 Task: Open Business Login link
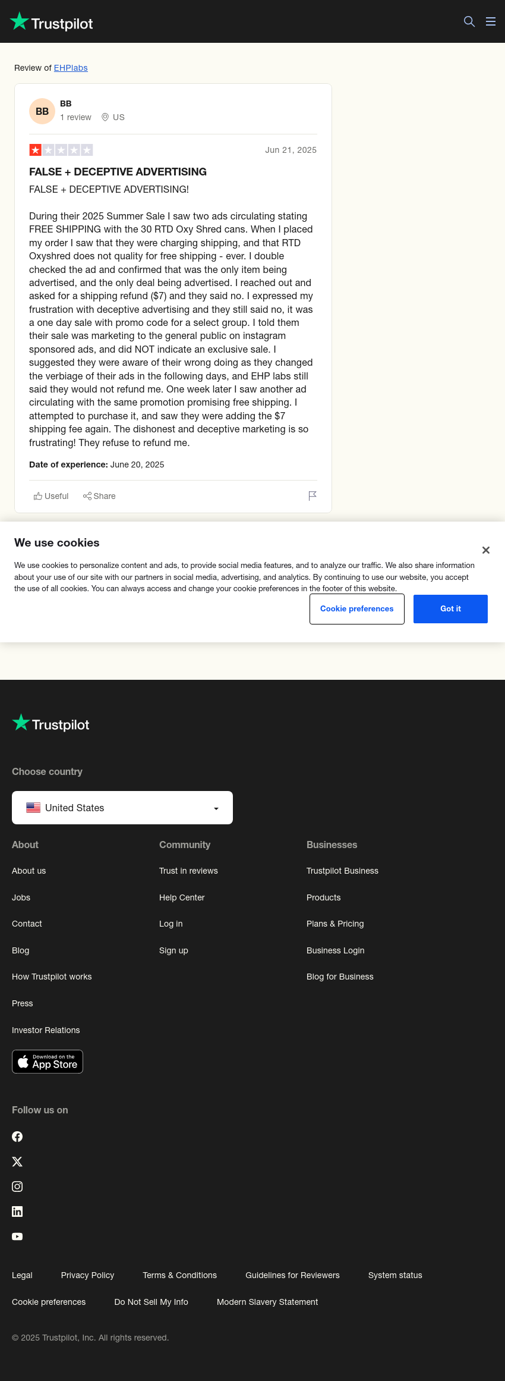(336, 950)
